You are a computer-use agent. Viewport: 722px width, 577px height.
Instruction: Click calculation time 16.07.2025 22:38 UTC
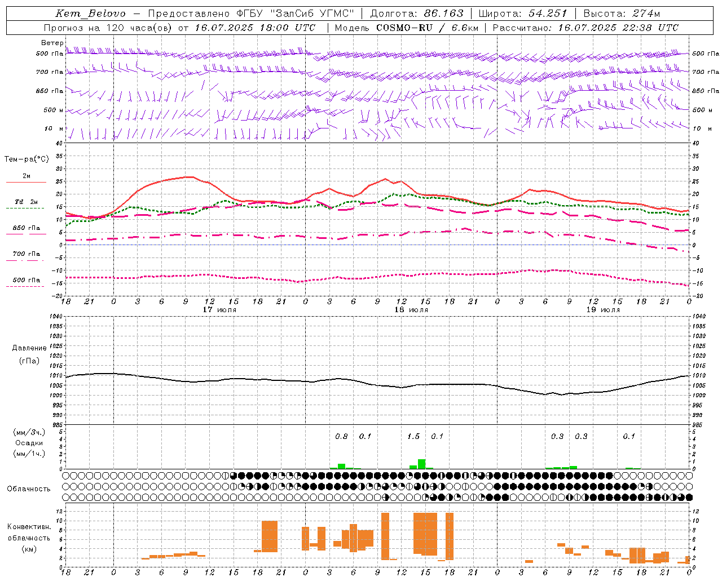618,28
